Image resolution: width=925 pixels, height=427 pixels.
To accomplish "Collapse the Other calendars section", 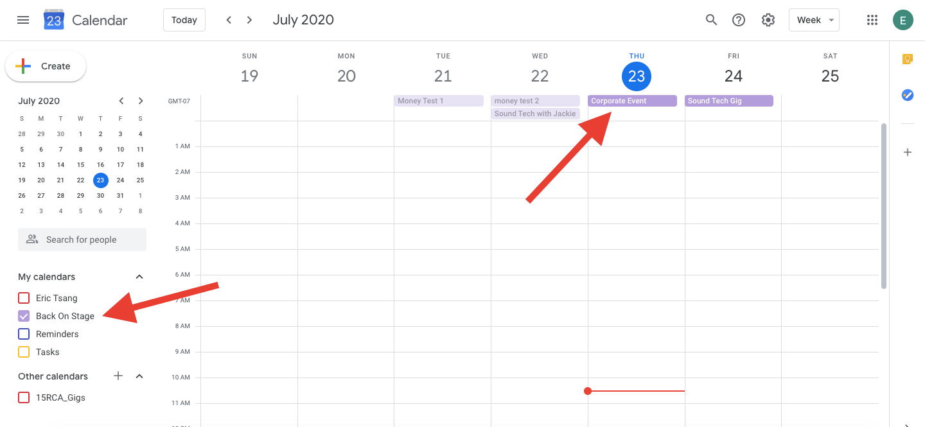I will tap(139, 376).
